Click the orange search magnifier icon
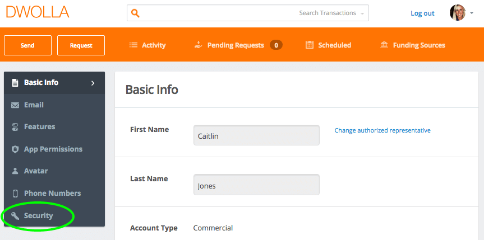 [135, 13]
